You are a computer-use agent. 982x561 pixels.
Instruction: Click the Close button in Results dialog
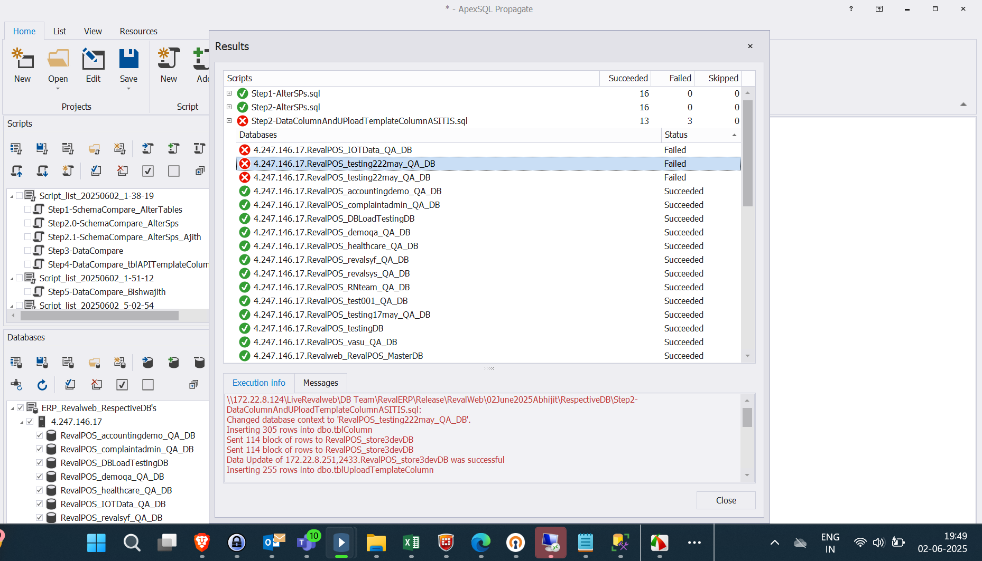[x=726, y=500]
